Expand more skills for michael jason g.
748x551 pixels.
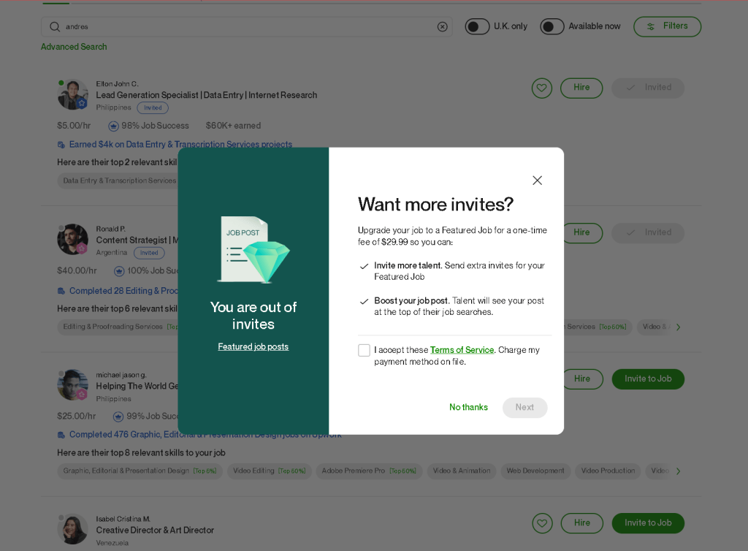(x=678, y=471)
